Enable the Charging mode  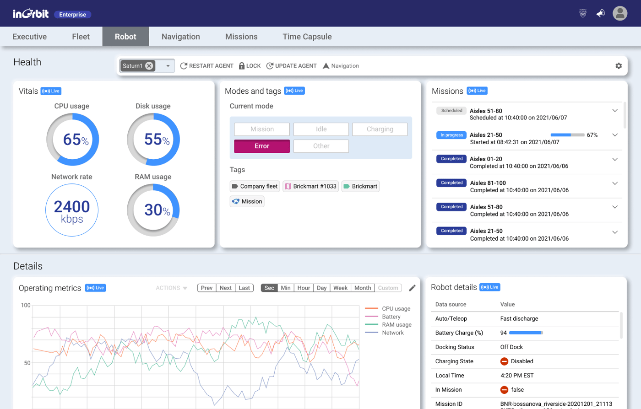[380, 129]
